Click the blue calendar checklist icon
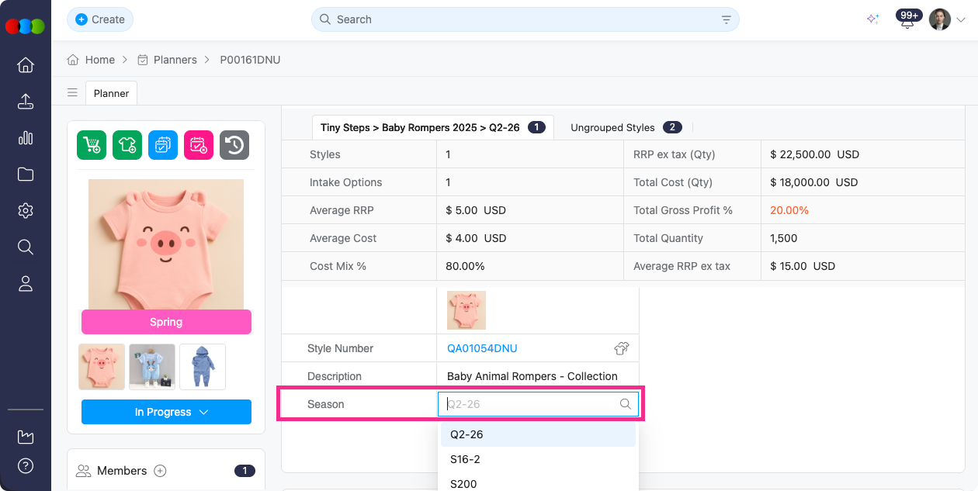The width and height of the screenshot is (978, 491). click(x=163, y=145)
